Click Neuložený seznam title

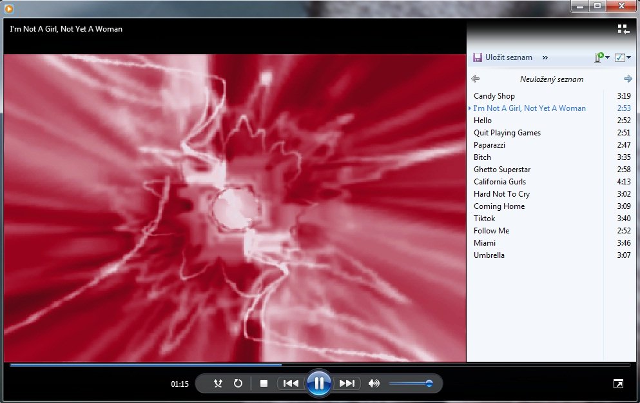click(552, 79)
